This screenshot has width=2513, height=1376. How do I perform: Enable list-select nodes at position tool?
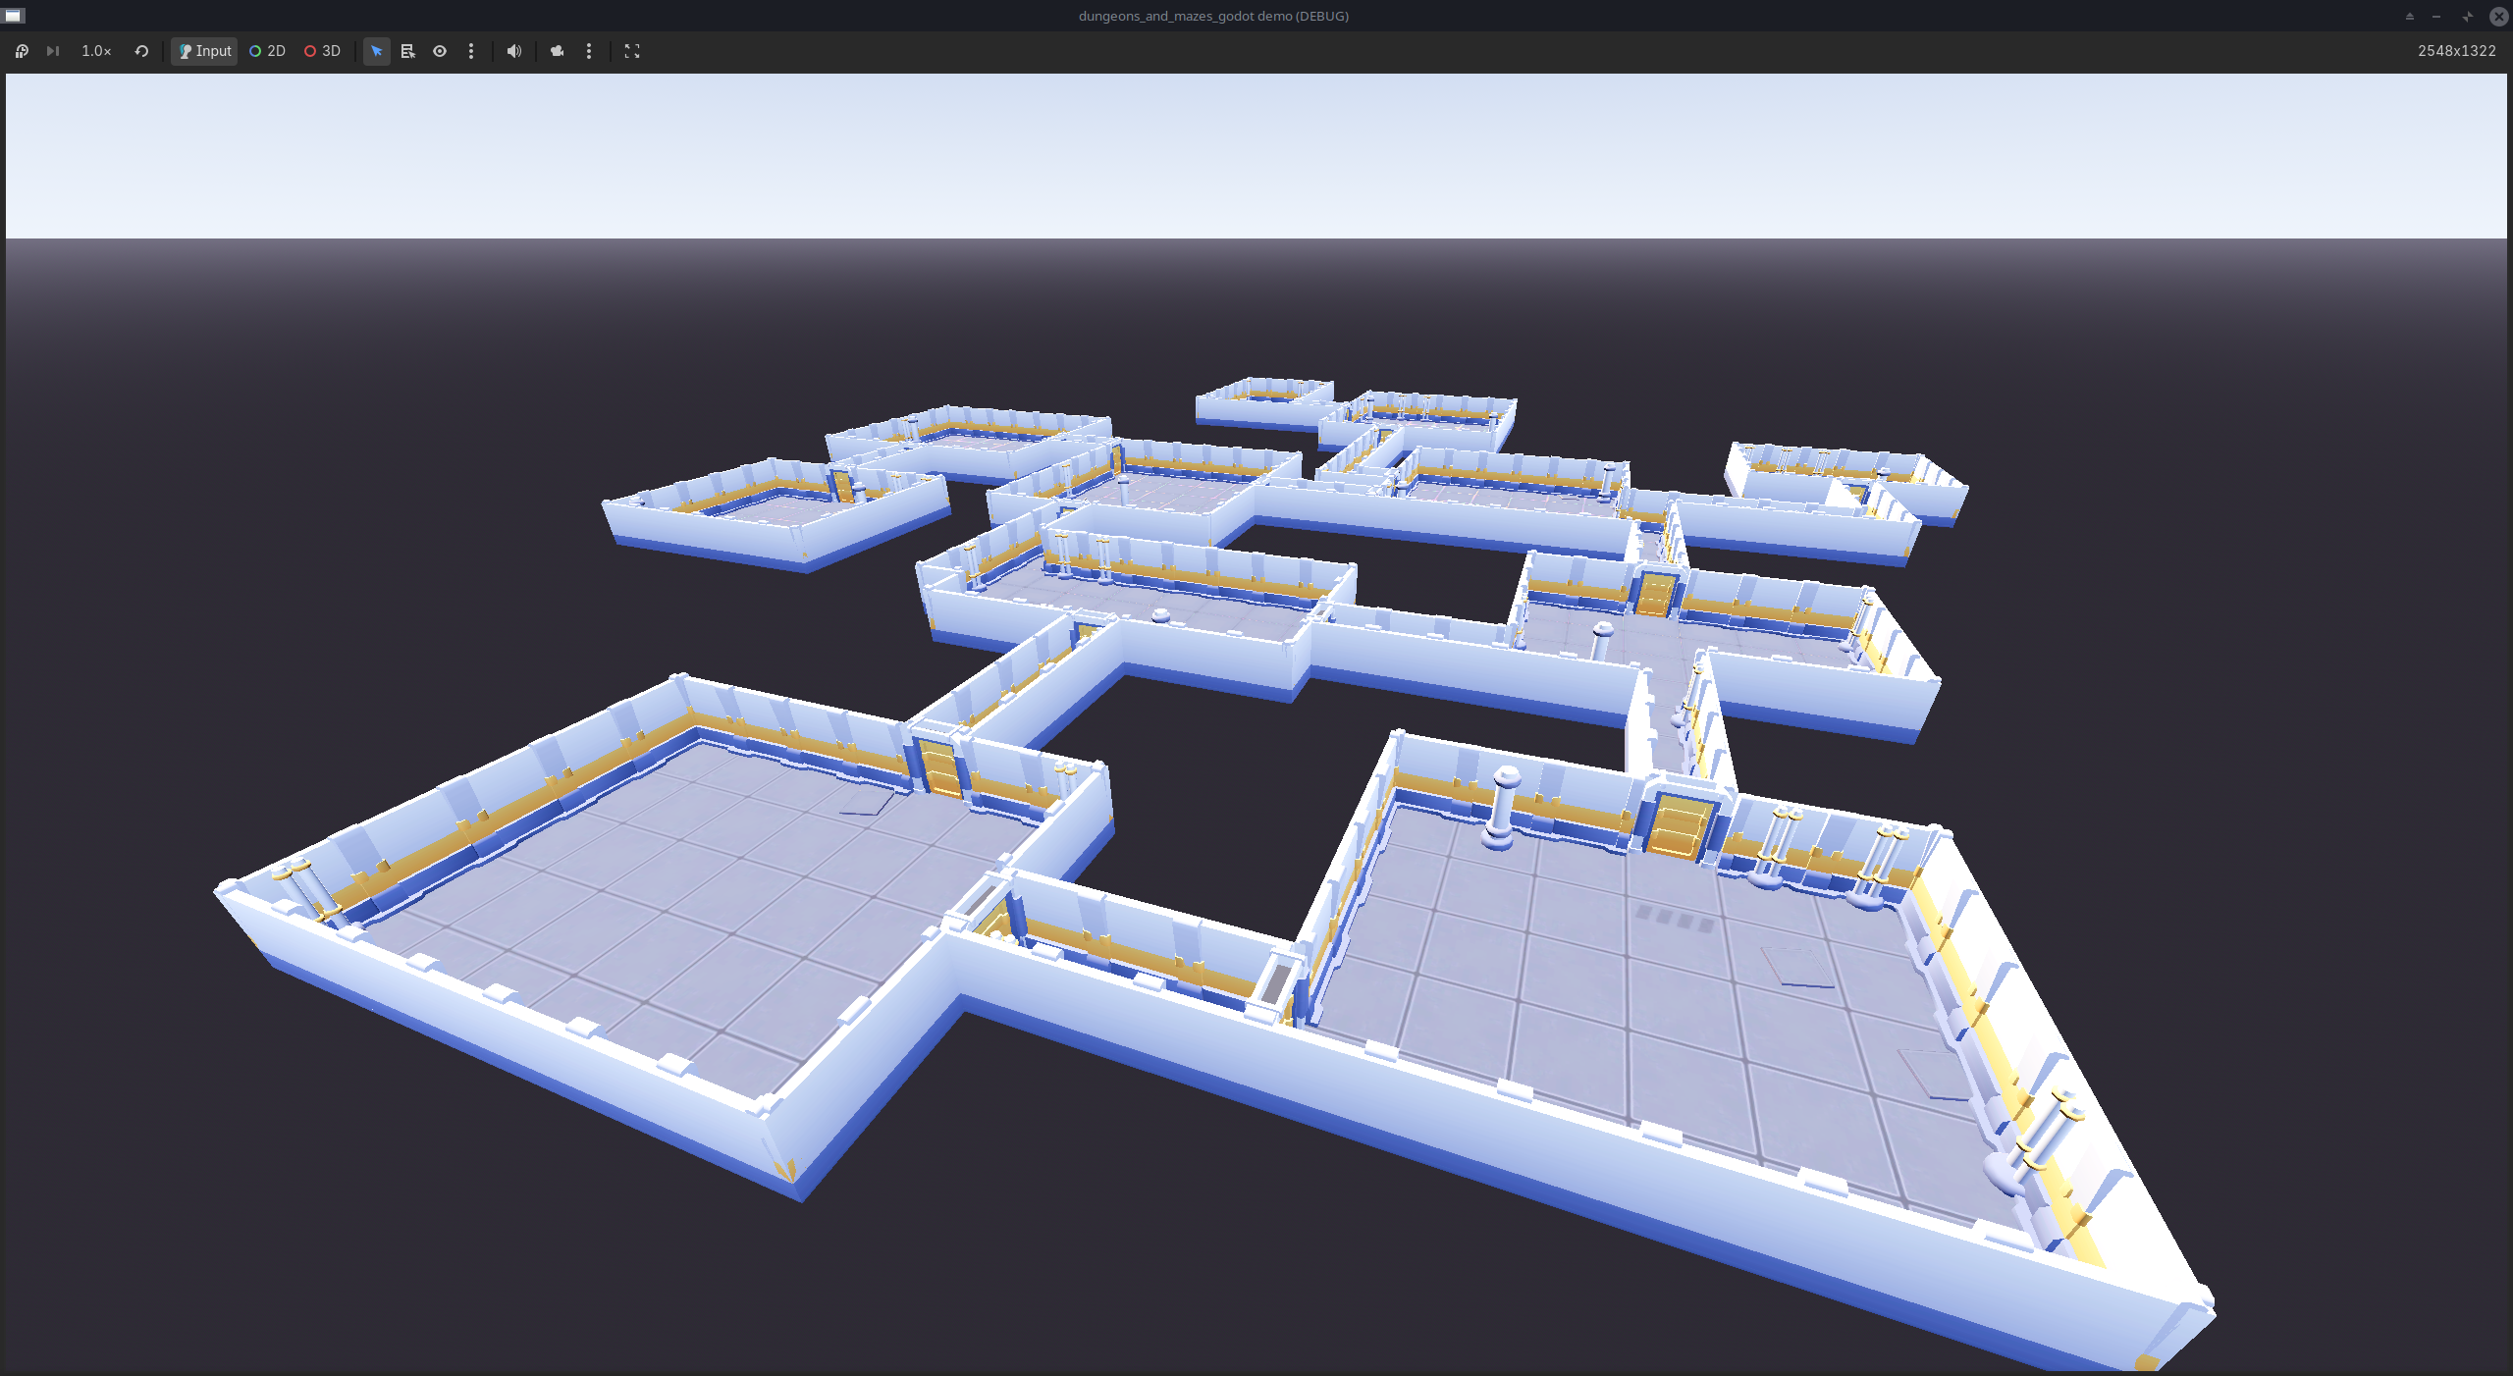408,51
